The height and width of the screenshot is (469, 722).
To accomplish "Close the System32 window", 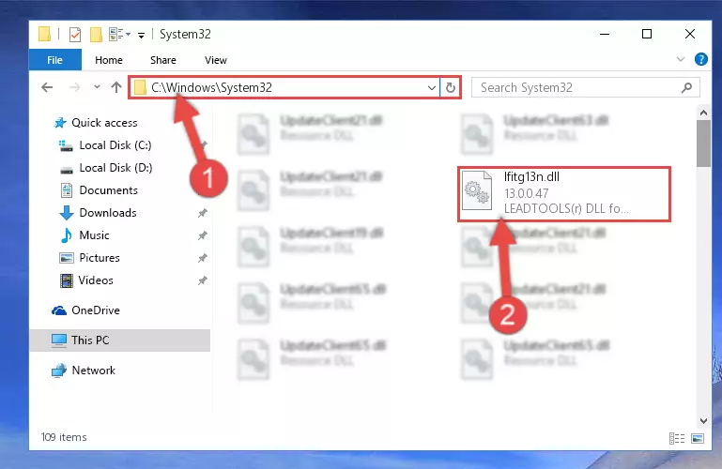I will [690, 34].
